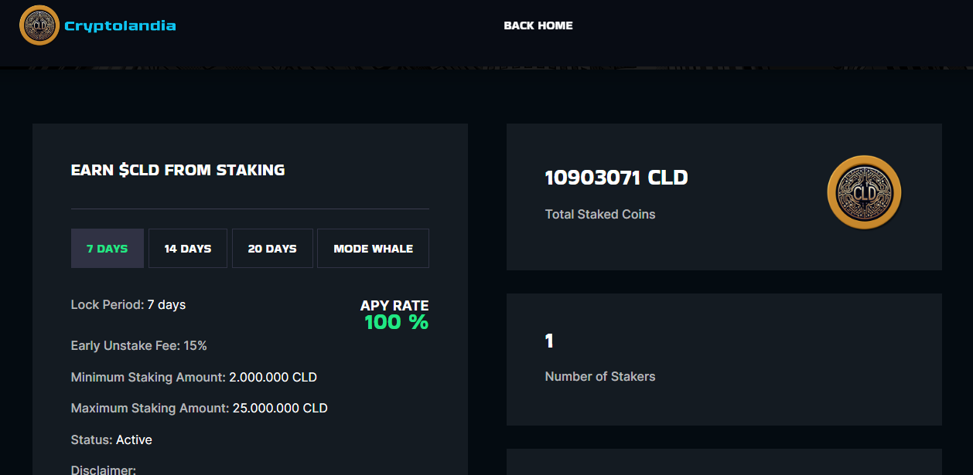Image resolution: width=973 pixels, height=475 pixels.
Task: Click the EARN $CLD FROM STAKING heading
Action: [178, 170]
